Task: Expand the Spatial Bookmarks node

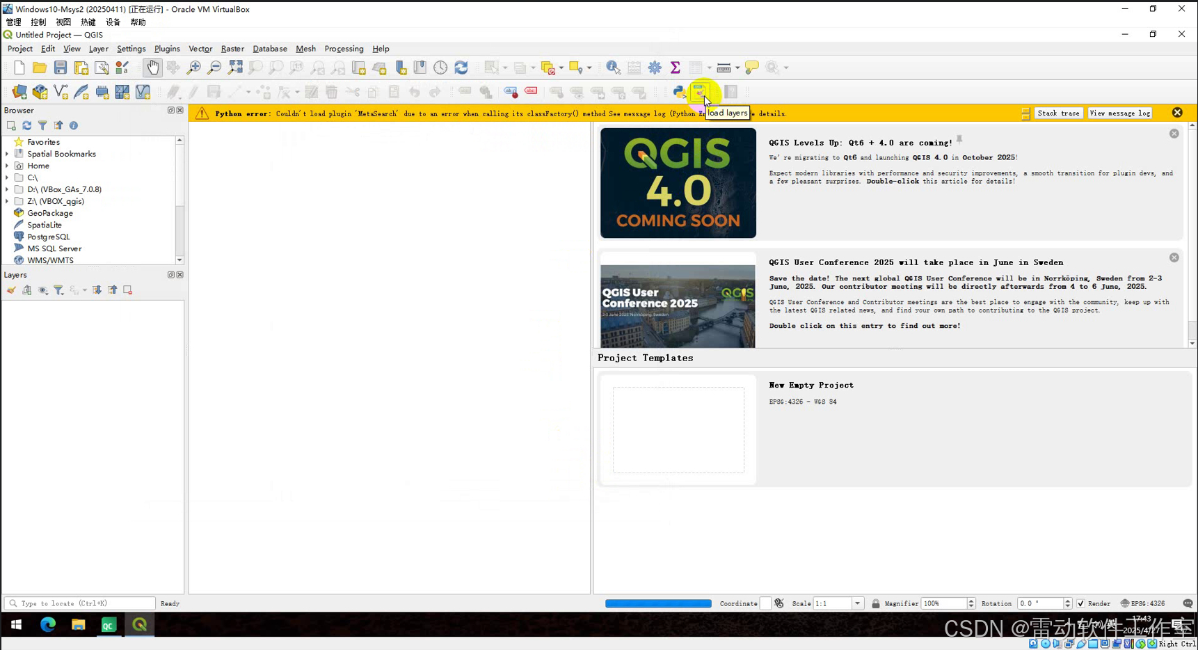Action: point(8,154)
